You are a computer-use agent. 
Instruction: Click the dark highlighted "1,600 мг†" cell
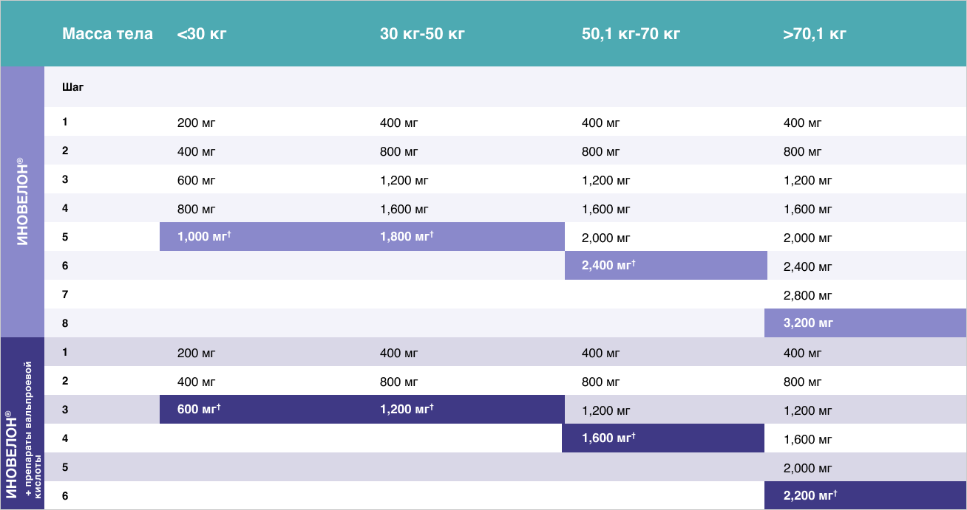(608, 438)
